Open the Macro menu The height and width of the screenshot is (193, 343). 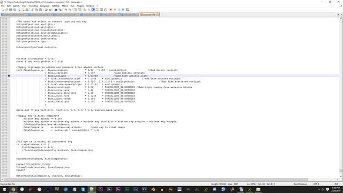(x=65, y=6)
